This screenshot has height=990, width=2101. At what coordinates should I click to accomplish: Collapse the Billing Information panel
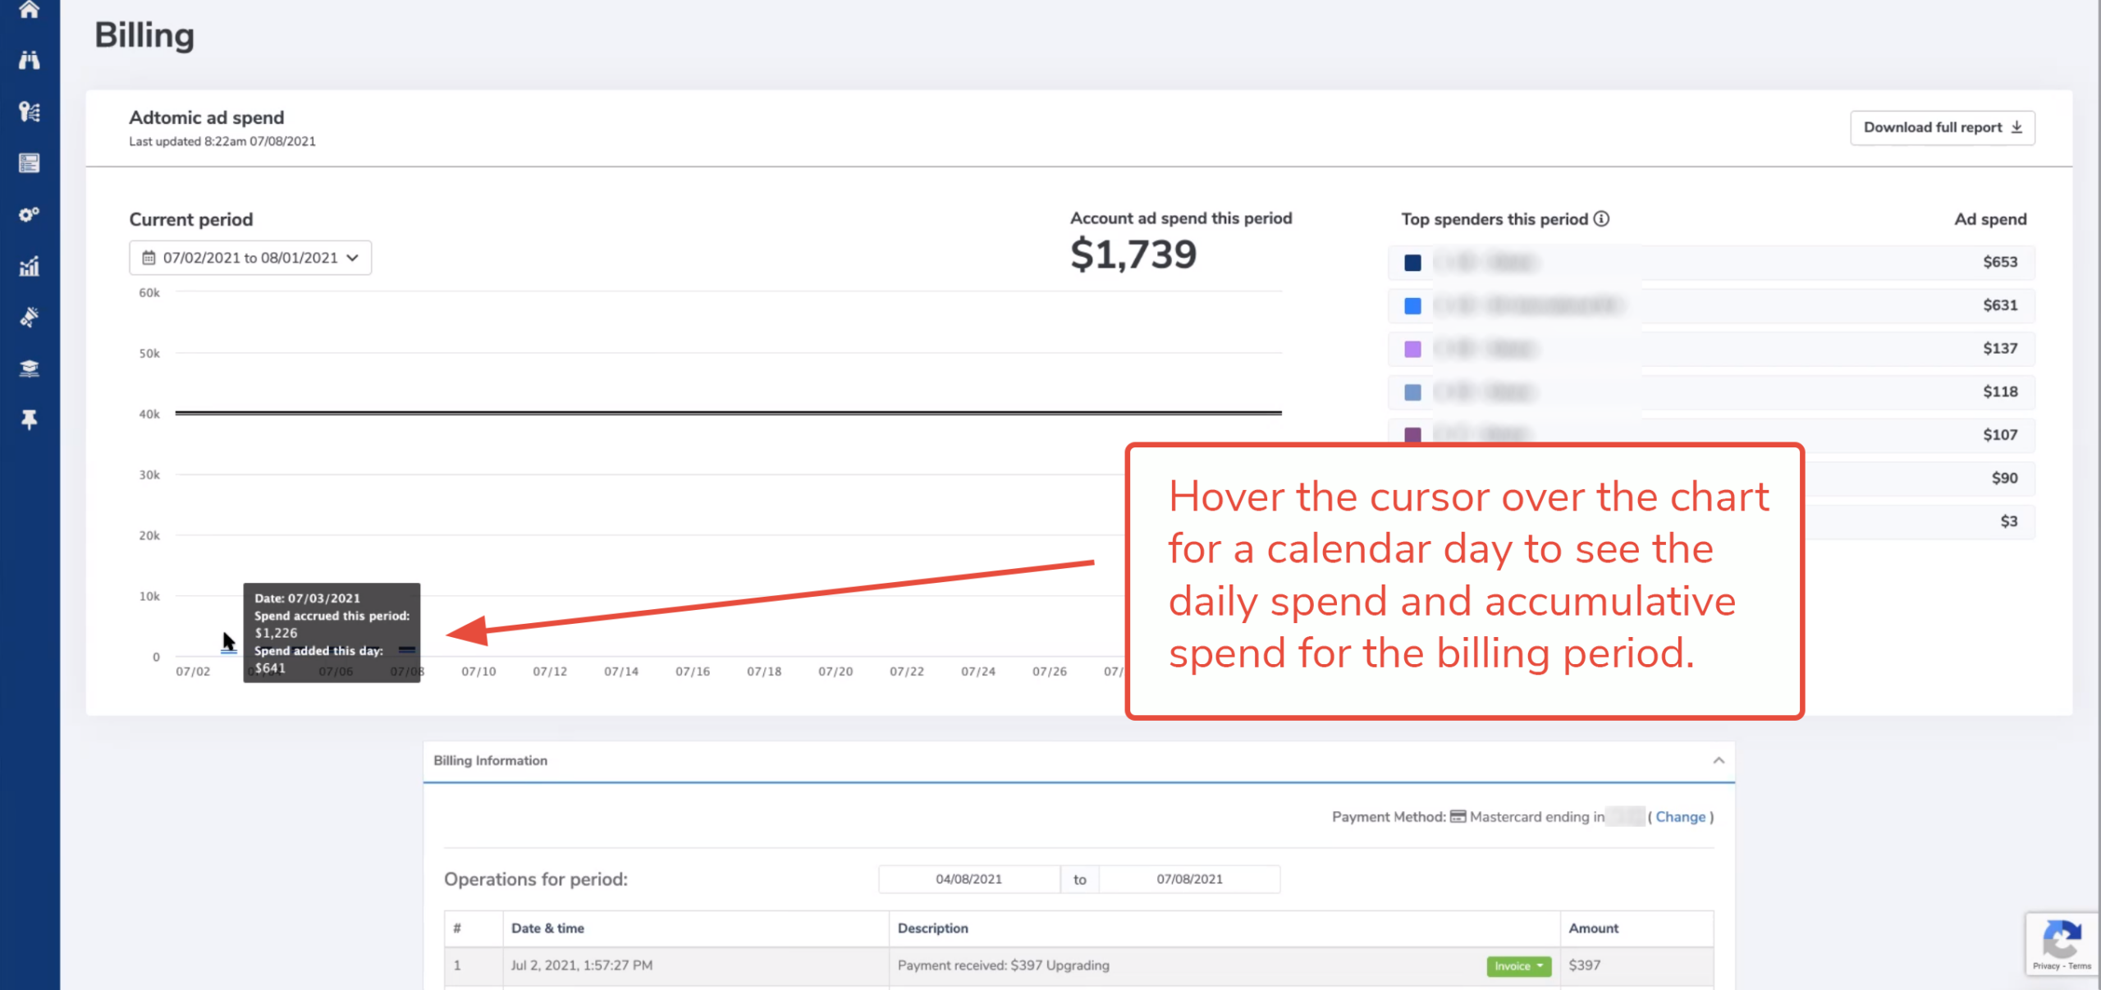tap(1718, 761)
